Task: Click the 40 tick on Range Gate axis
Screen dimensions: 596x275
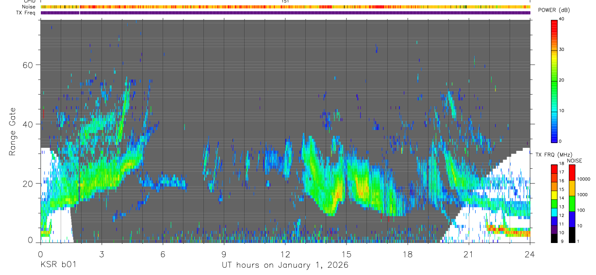Action: tap(29, 124)
